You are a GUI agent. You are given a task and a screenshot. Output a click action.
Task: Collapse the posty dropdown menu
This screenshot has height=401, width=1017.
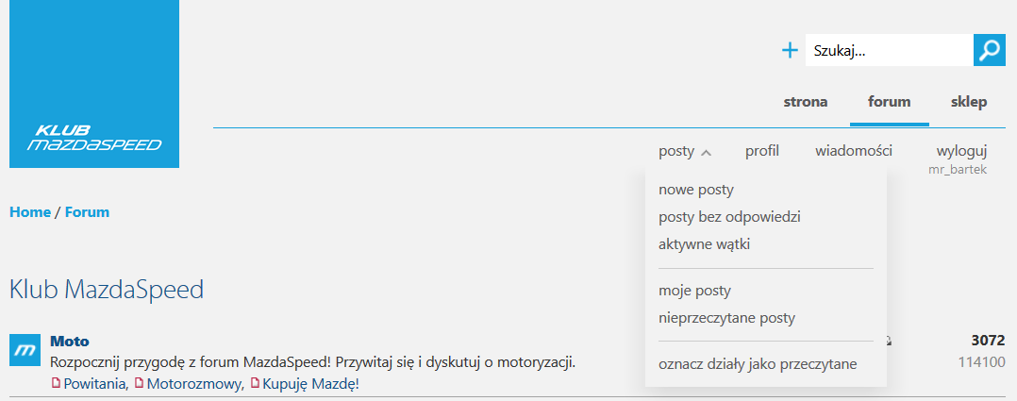pos(685,151)
